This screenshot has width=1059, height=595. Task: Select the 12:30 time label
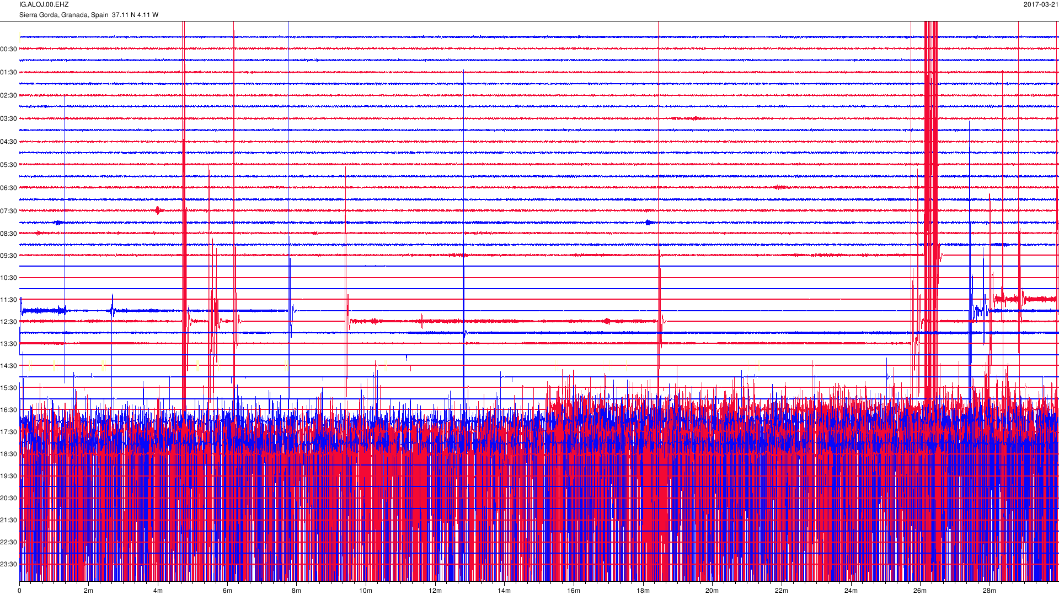coord(9,322)
